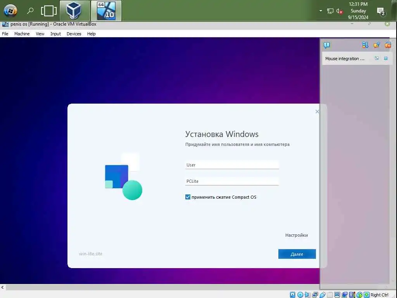Click the audio status icon in VM status bar

pos(307,295)
